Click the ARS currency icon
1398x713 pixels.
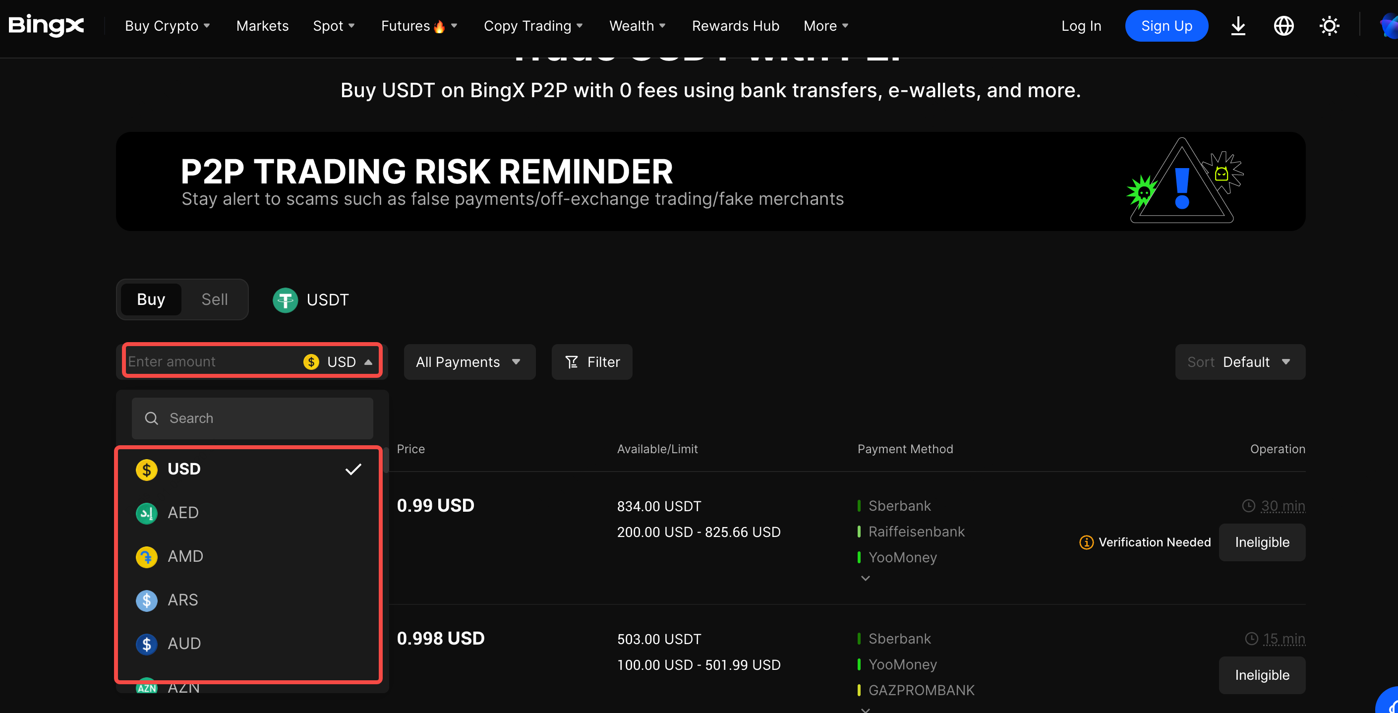pos(147,600)
